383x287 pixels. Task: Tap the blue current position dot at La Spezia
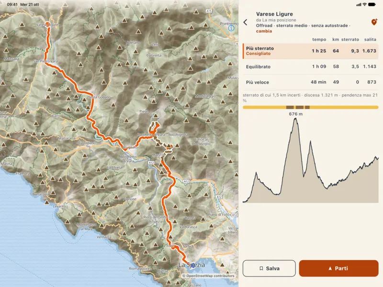tap(193, 265)
